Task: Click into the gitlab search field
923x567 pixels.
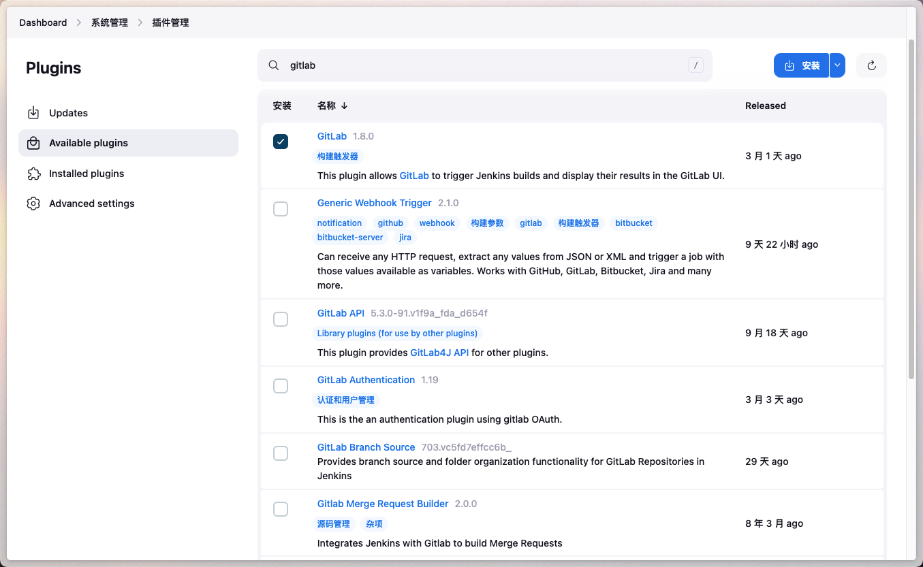Action: pyautogui.click(x=485, y=65)
